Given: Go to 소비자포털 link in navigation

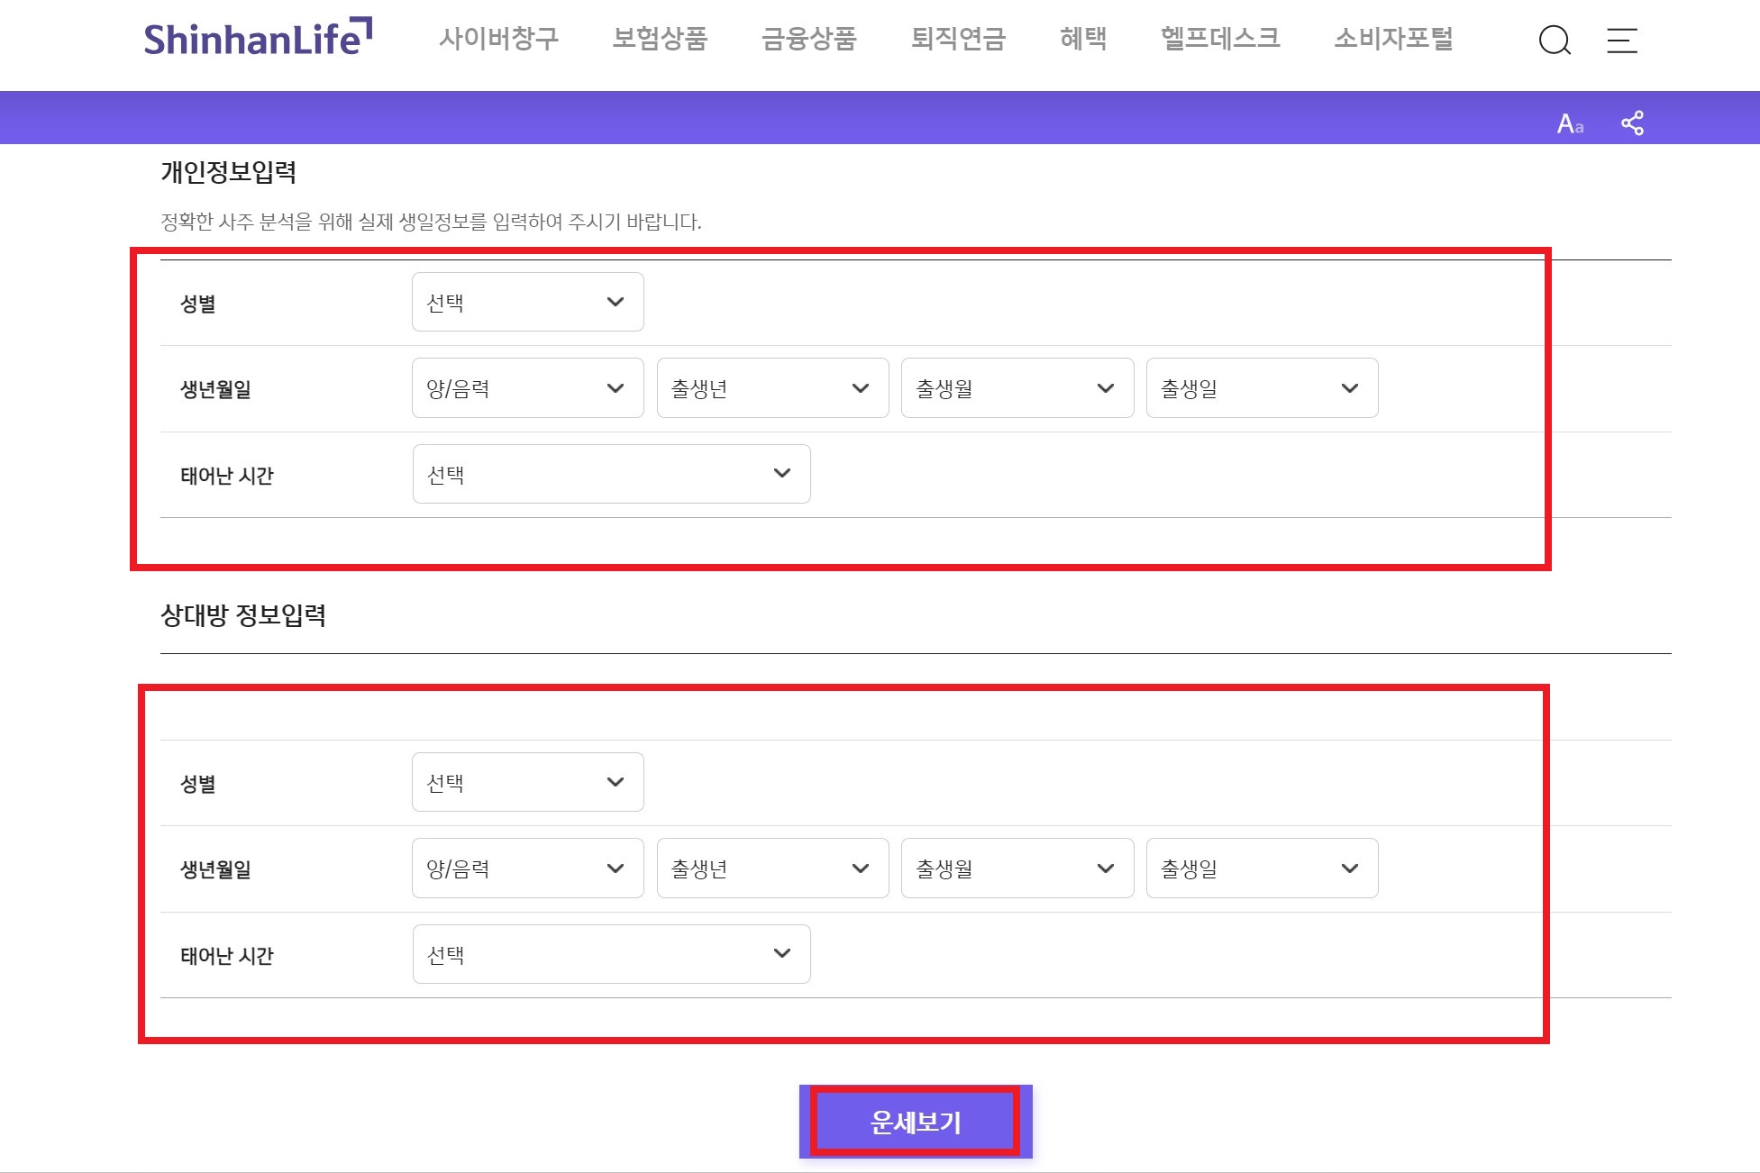Looking at the screenshot, I should pos(1393,39).
